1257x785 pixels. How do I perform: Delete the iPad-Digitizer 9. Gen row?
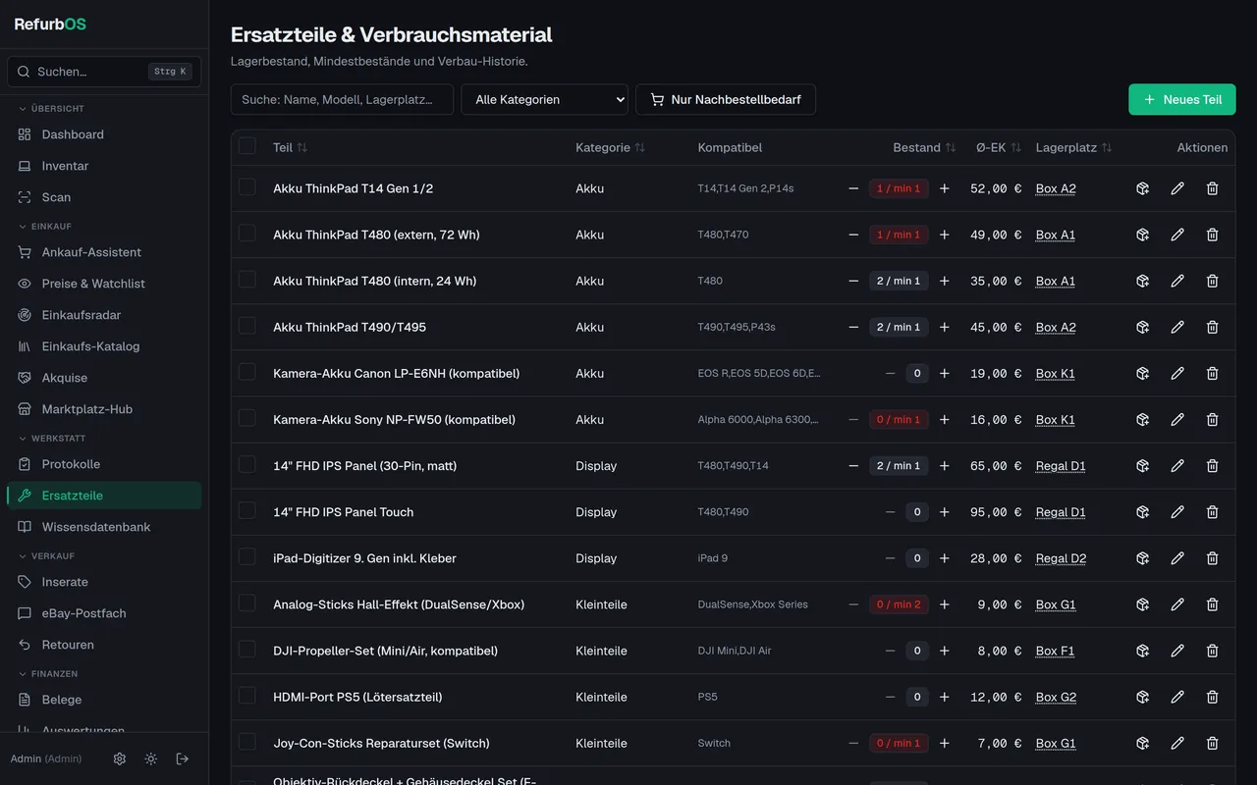(x=1212, y=557)
